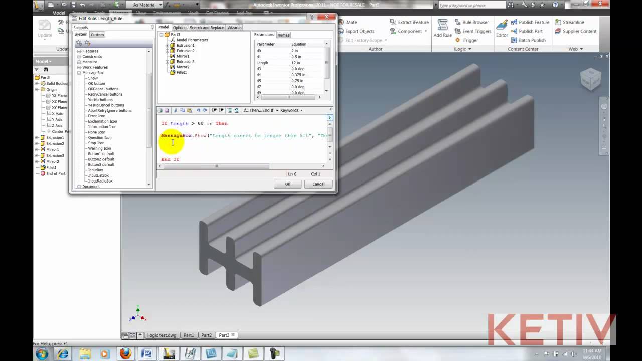Image resolution: width=642 pixels, height=361 pixels.
Task: Collapse the MessageBox snippet group
Action: coord(79,73)
